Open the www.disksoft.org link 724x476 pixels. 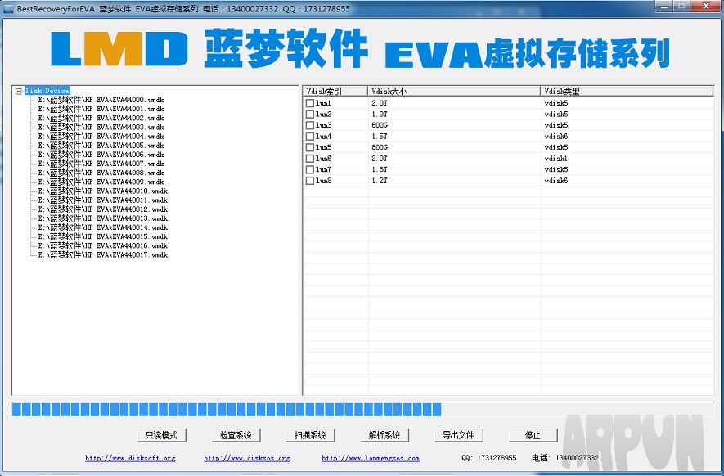coord(130,459)
